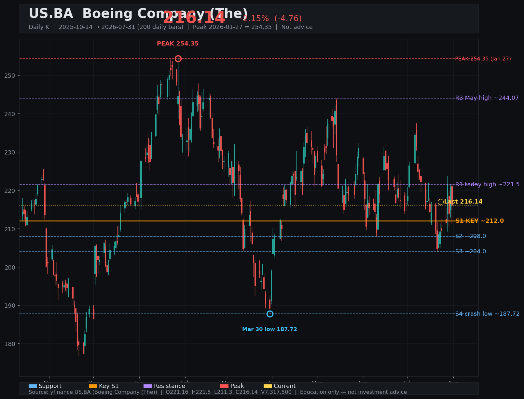Click the 'S4 crash low ~187.72' label
The height and width of the screenshot is (399, 524).
click(x=487, y=314)
